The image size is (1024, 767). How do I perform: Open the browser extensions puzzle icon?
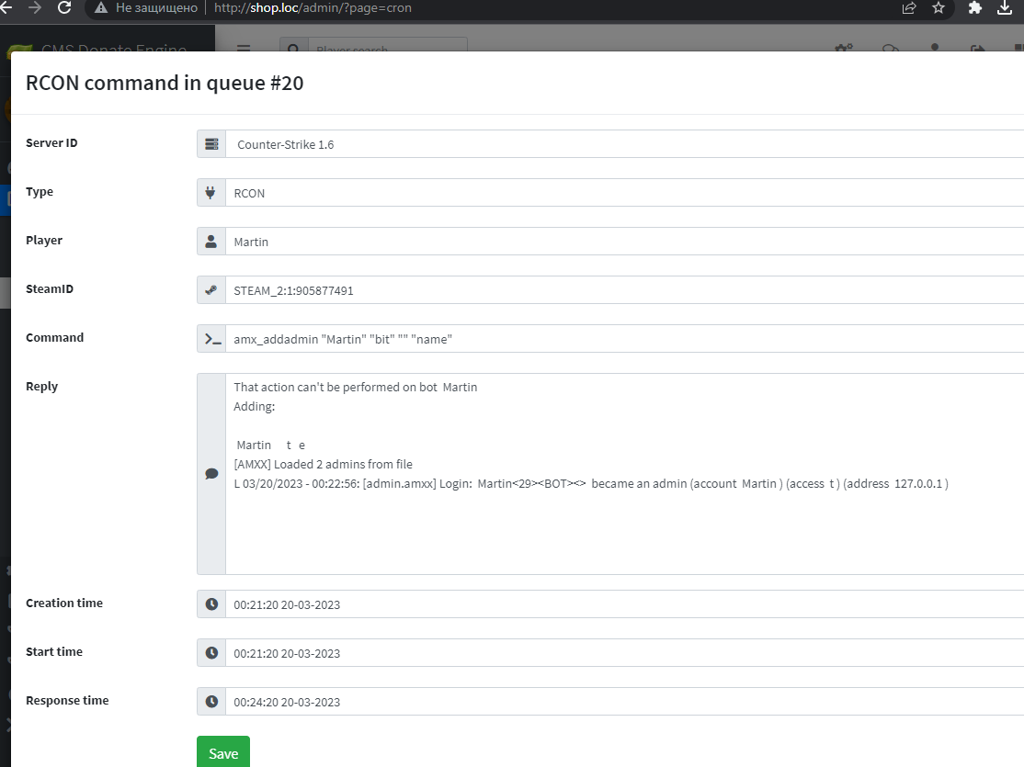click(975, 8)
